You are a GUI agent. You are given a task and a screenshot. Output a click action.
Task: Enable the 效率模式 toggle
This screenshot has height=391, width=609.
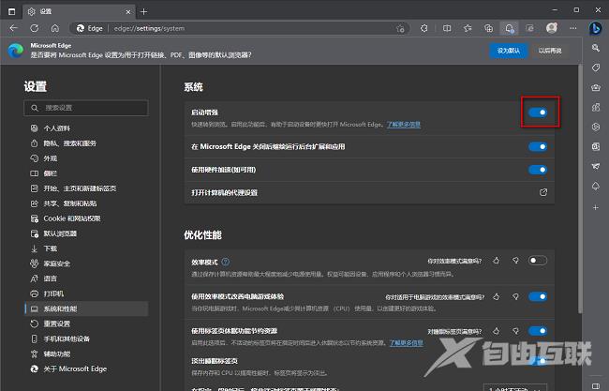point(538,261)
